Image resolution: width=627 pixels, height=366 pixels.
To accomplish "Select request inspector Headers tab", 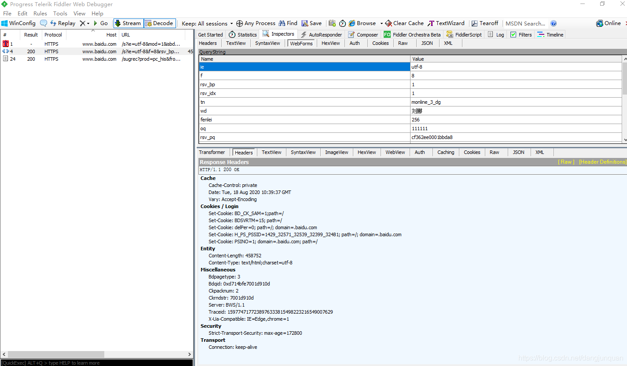I will pyautogui.click(x=208, y=43).
